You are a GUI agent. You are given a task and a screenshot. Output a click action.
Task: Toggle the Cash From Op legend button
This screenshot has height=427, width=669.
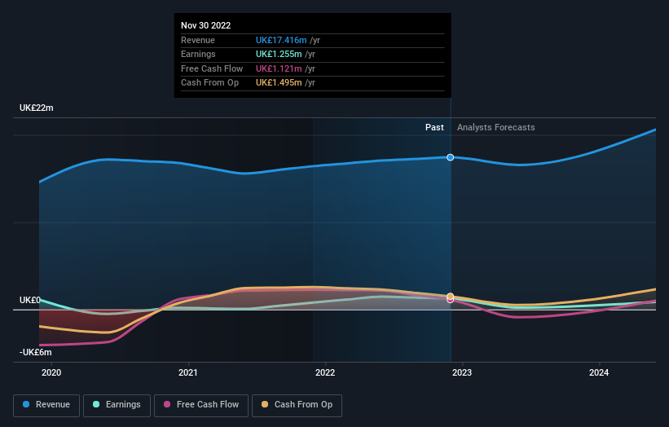tap(297, 405)
